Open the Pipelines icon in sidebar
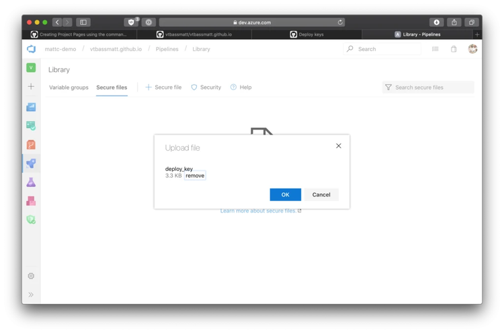The height and width of the screenshot is (333, 504). coord(31,163)
